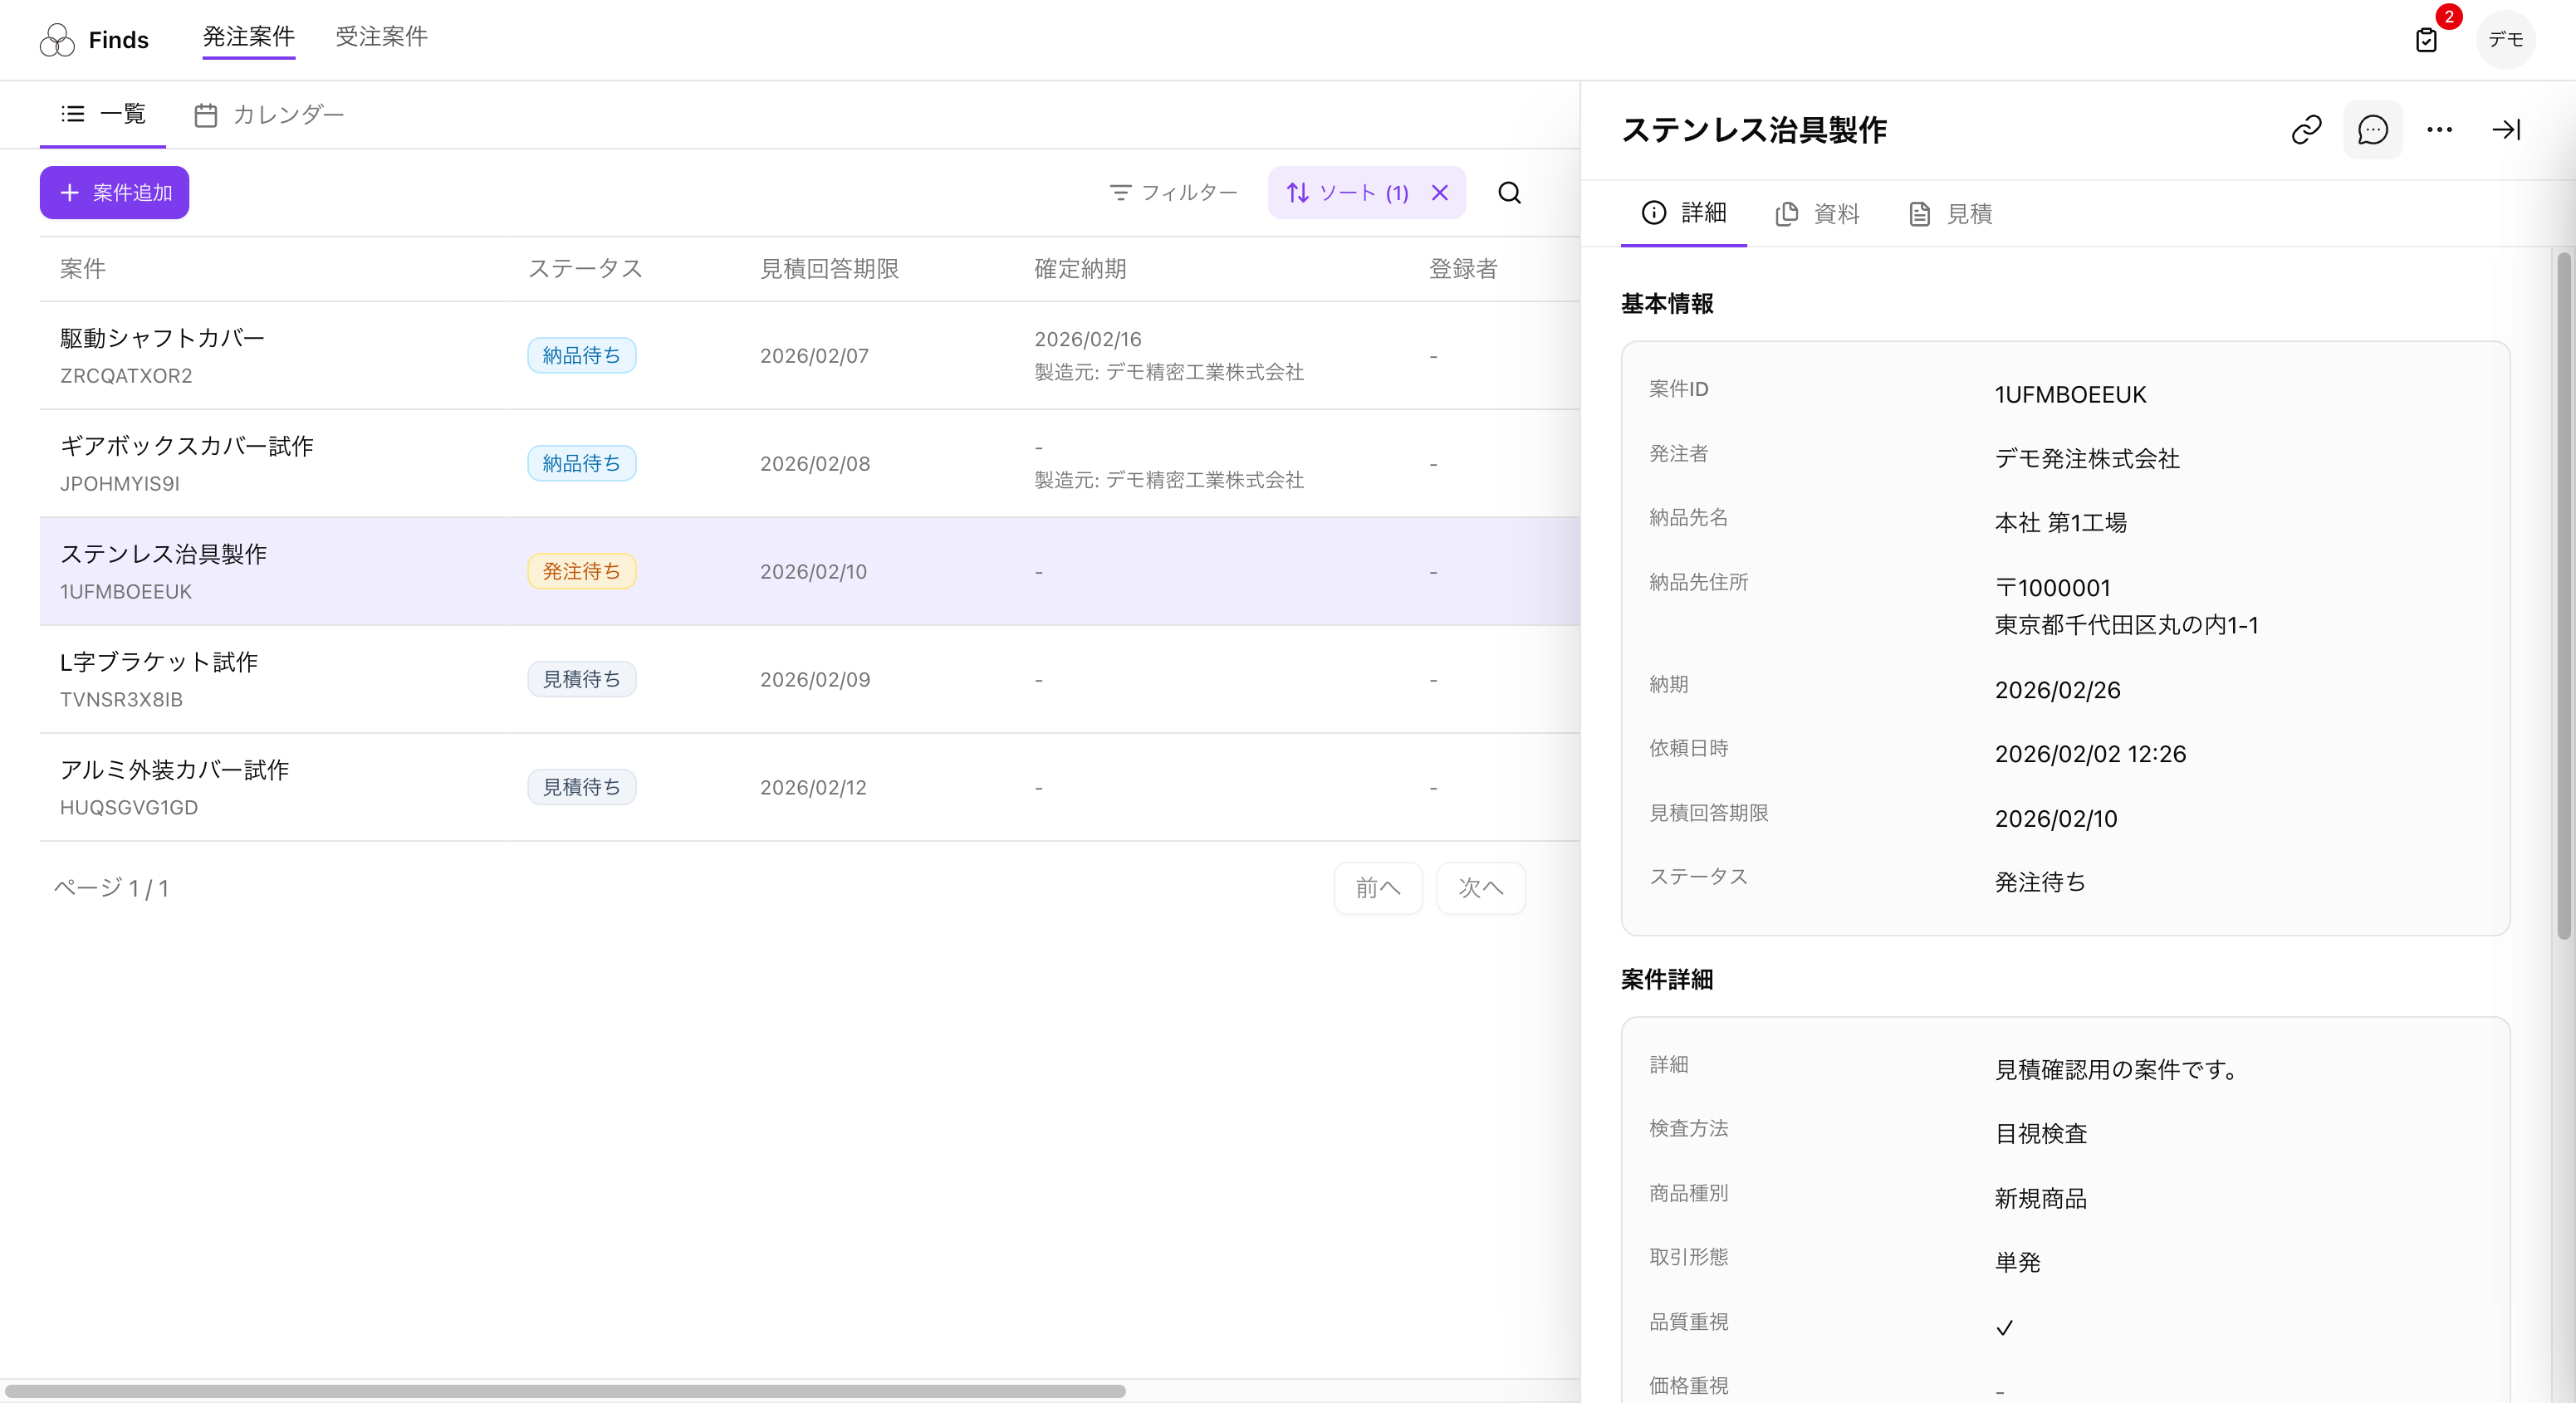2576x1403 pixels.
Task: Open the フィルター options
Action: (x=1173, y=192)
